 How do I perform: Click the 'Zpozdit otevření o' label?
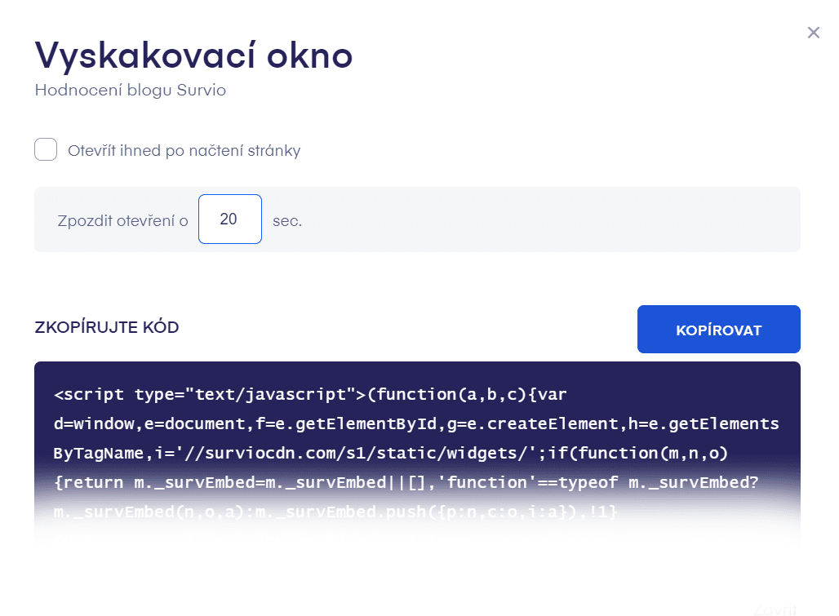(x=123, y=220)
